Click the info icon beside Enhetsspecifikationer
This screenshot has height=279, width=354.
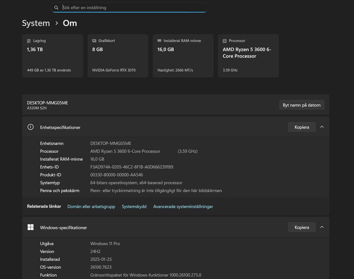[x=31, y=127]
